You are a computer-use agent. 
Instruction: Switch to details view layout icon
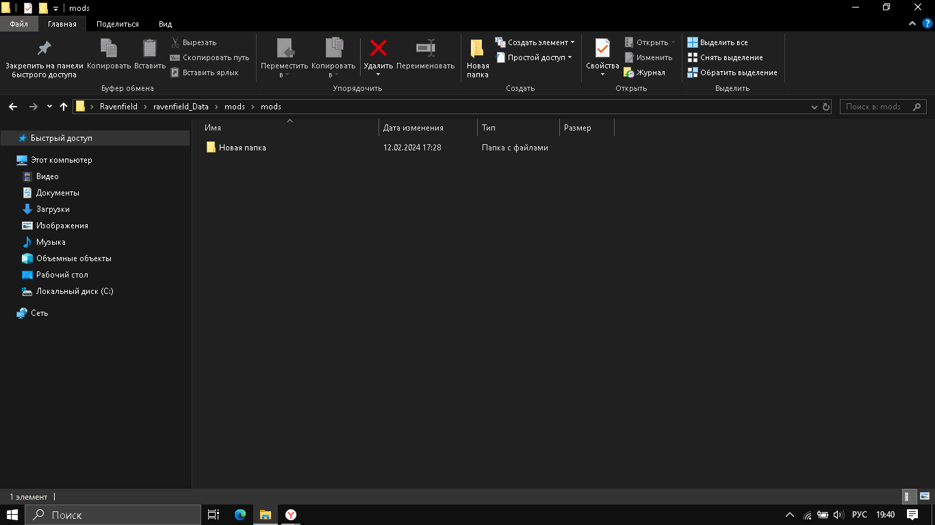pyautogui.click(x=910, y=497)
